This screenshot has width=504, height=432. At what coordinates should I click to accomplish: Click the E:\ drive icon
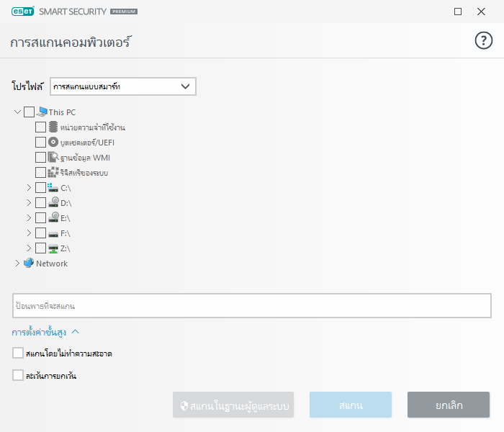pos(53,217)
